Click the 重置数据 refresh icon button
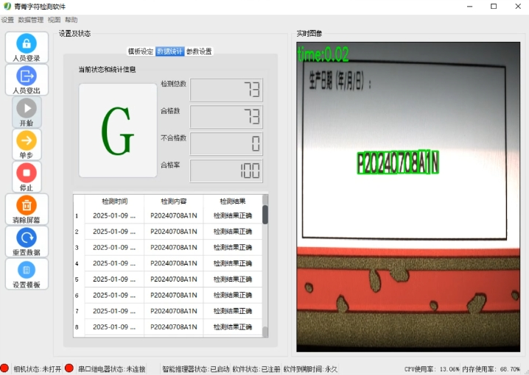 pos(27,241)
